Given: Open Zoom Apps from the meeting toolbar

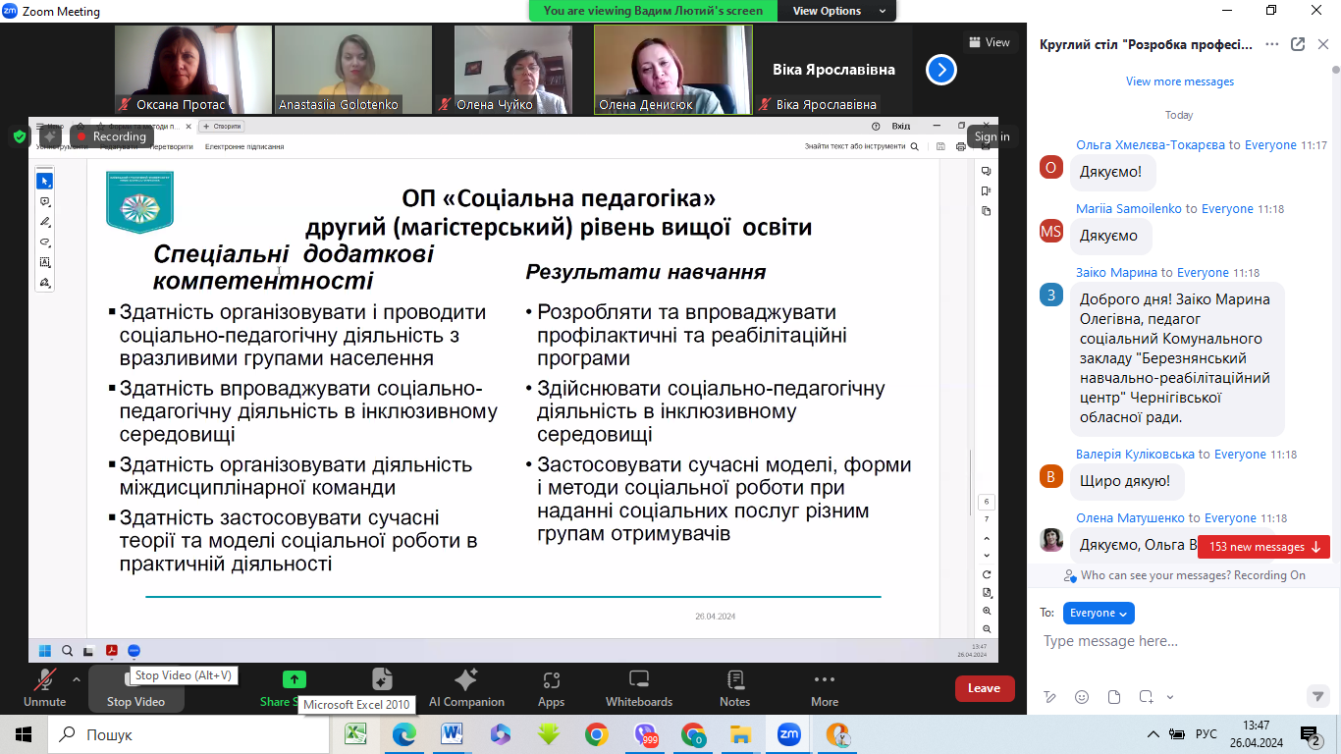Looking at the screenshot, I should (x=551, y=687).
